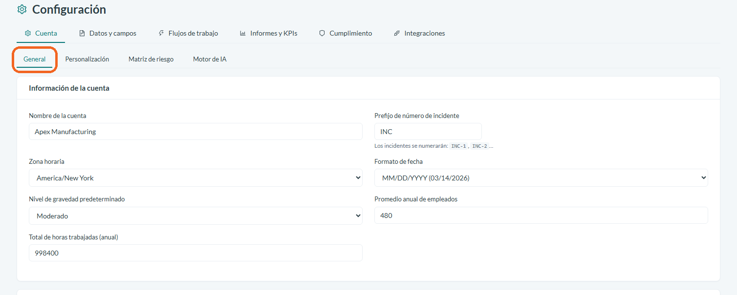737x295 pixels.
Task: Click the chart icon on Informes y KPIs
Action: (x=243, y=33)
